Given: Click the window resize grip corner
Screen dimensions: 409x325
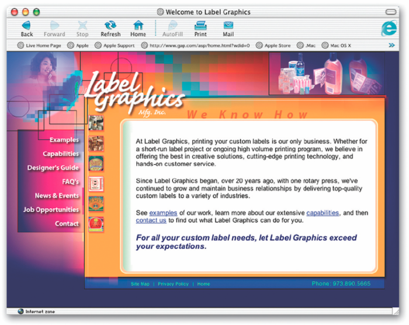Looking at the screenshot, I should pyautogui.click(x=396, y=311).
